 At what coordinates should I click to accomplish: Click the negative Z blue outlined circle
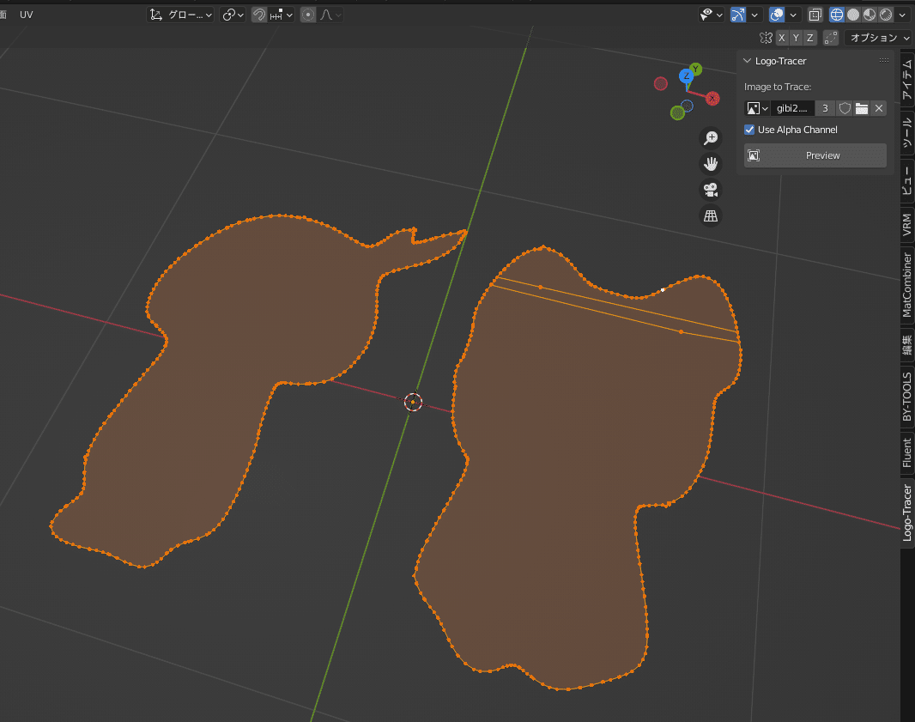[x=687, y=106]
